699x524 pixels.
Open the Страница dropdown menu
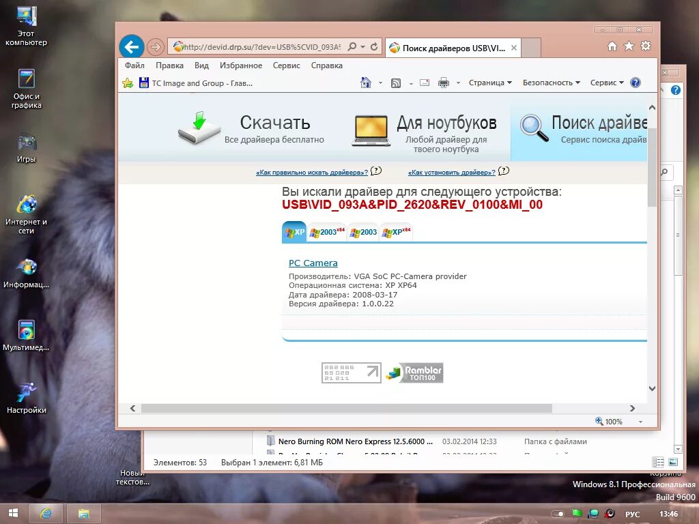tap(490, 83)
